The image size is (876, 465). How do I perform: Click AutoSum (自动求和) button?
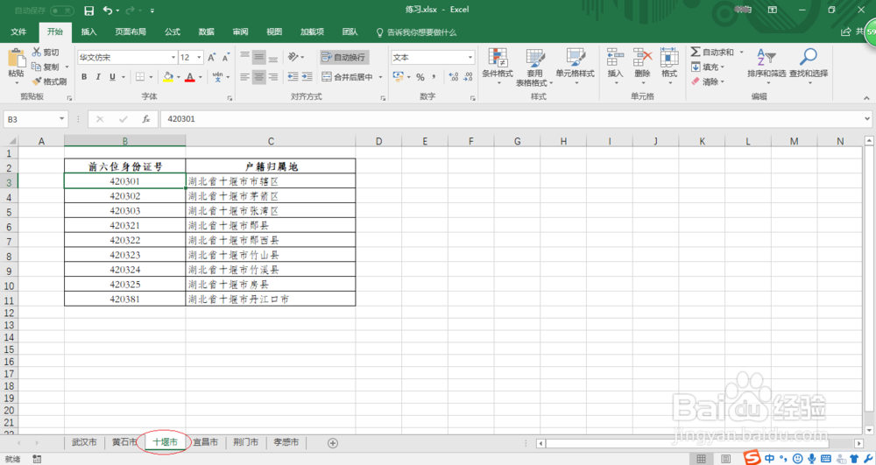pos(712,52)
